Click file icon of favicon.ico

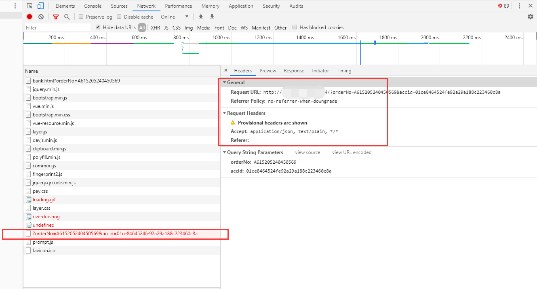click(x=28, y=251)
